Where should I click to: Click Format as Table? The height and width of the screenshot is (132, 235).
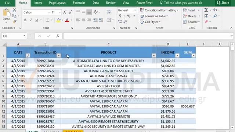click(x=154, y=16)
